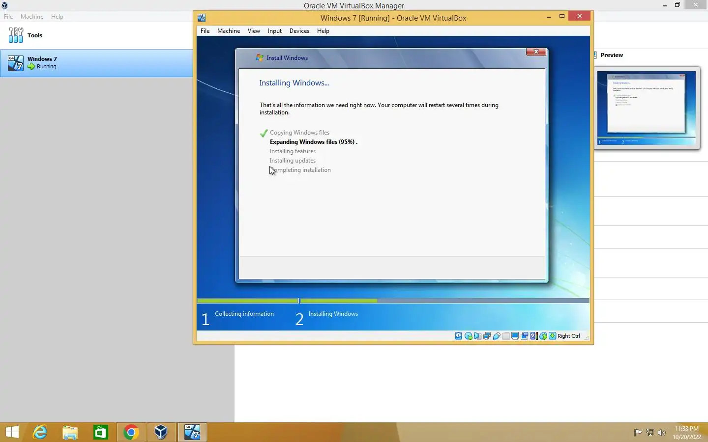
Task: Click the volume speaker tray icon
Action: pos(661,433)
